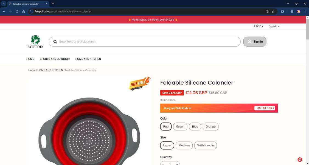The height and width of the screenshot is (165, 309).
Task: Bookmark this page with the star icon
Action: tap(273, 12)
